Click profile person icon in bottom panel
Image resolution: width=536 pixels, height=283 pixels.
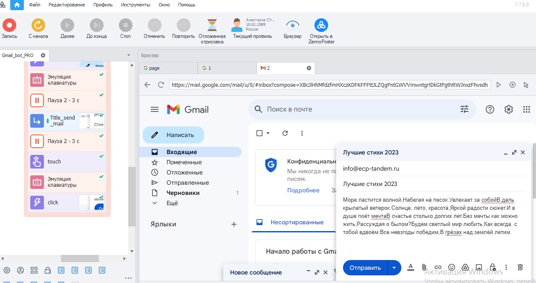(20, 270)
